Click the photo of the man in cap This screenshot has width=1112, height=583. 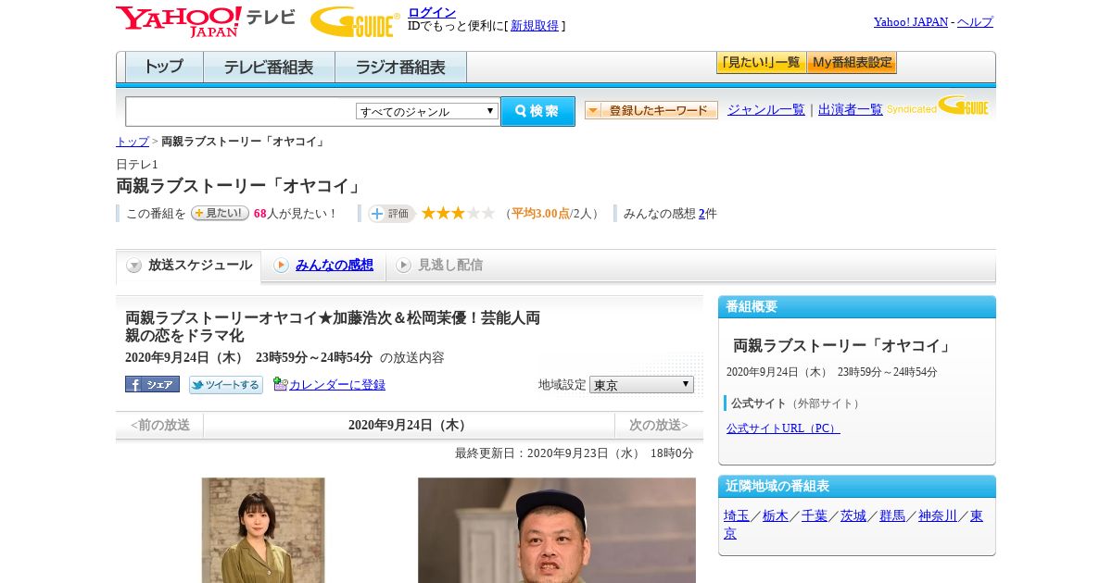tap(557, 530)
